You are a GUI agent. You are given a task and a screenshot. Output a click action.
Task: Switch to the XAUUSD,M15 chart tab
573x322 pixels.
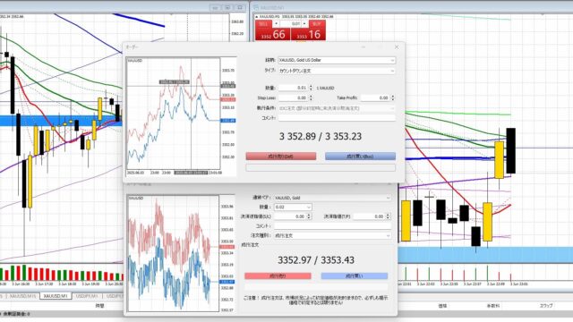tap(22, 296)
